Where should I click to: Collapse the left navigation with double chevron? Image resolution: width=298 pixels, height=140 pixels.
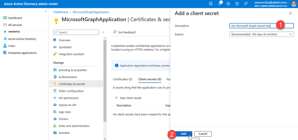pyautogui.click(x=46, y=11)
